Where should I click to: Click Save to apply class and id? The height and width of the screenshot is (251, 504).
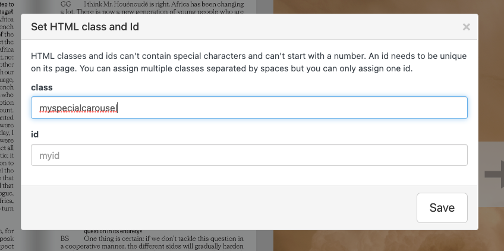442,208
